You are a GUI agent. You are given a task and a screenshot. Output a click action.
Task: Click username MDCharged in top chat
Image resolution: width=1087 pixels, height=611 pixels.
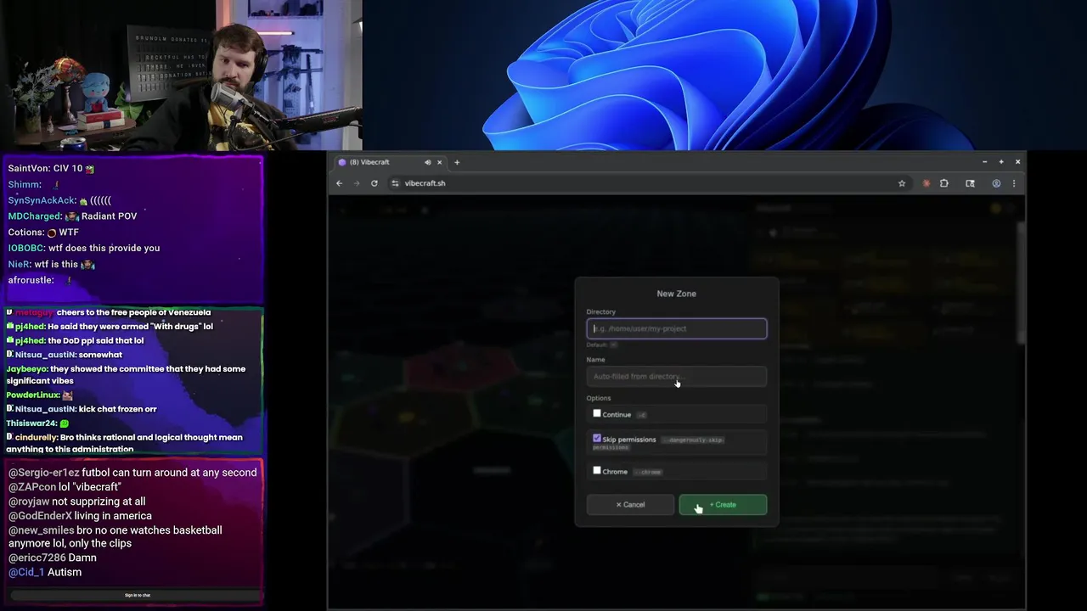(x=34, y=216)
